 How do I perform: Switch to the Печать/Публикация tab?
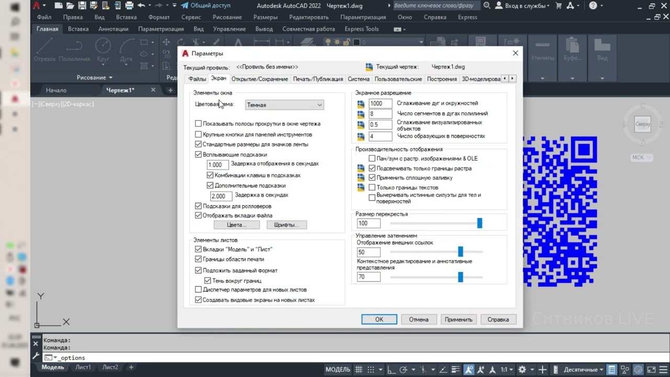coord(318,79)
